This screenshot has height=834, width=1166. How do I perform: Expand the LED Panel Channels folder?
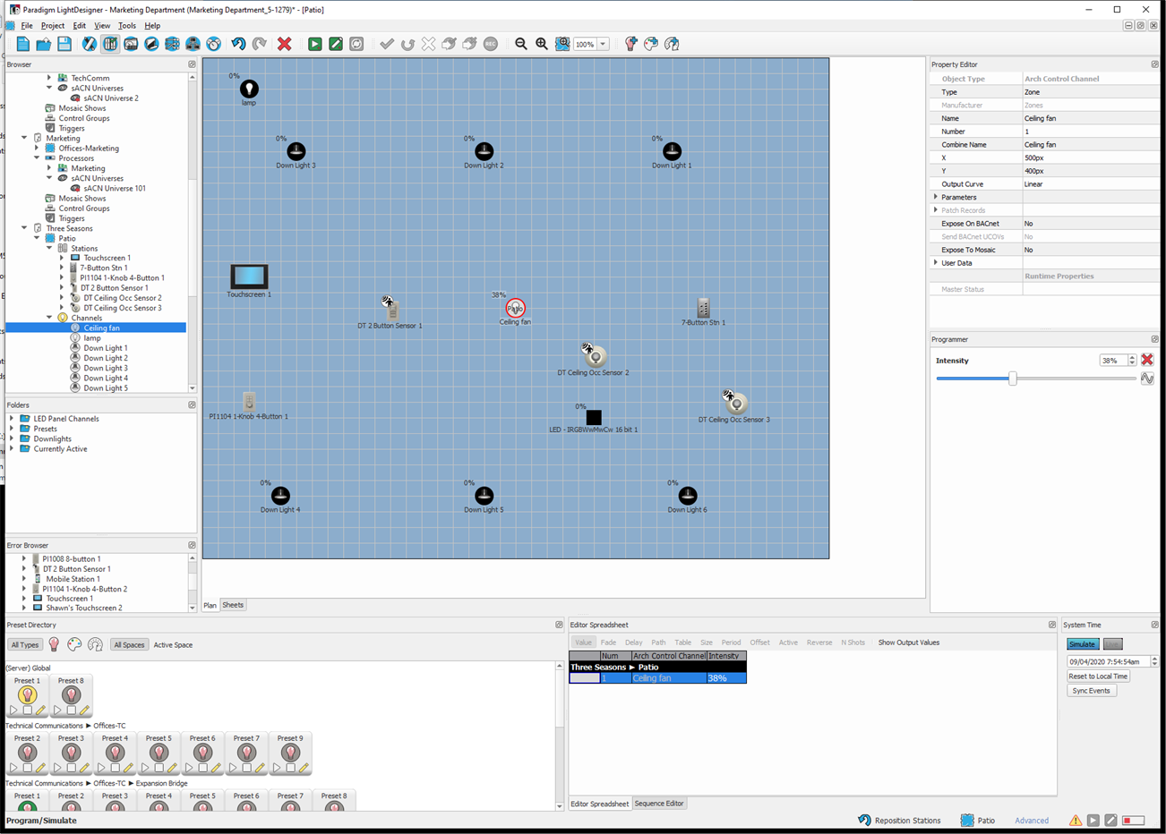click(x=12, y=419)
